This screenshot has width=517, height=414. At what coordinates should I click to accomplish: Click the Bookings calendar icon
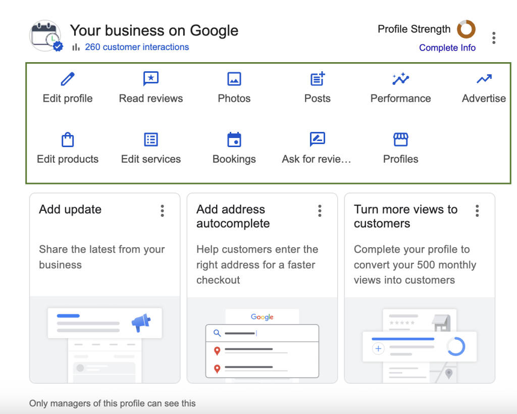point(234,140)
